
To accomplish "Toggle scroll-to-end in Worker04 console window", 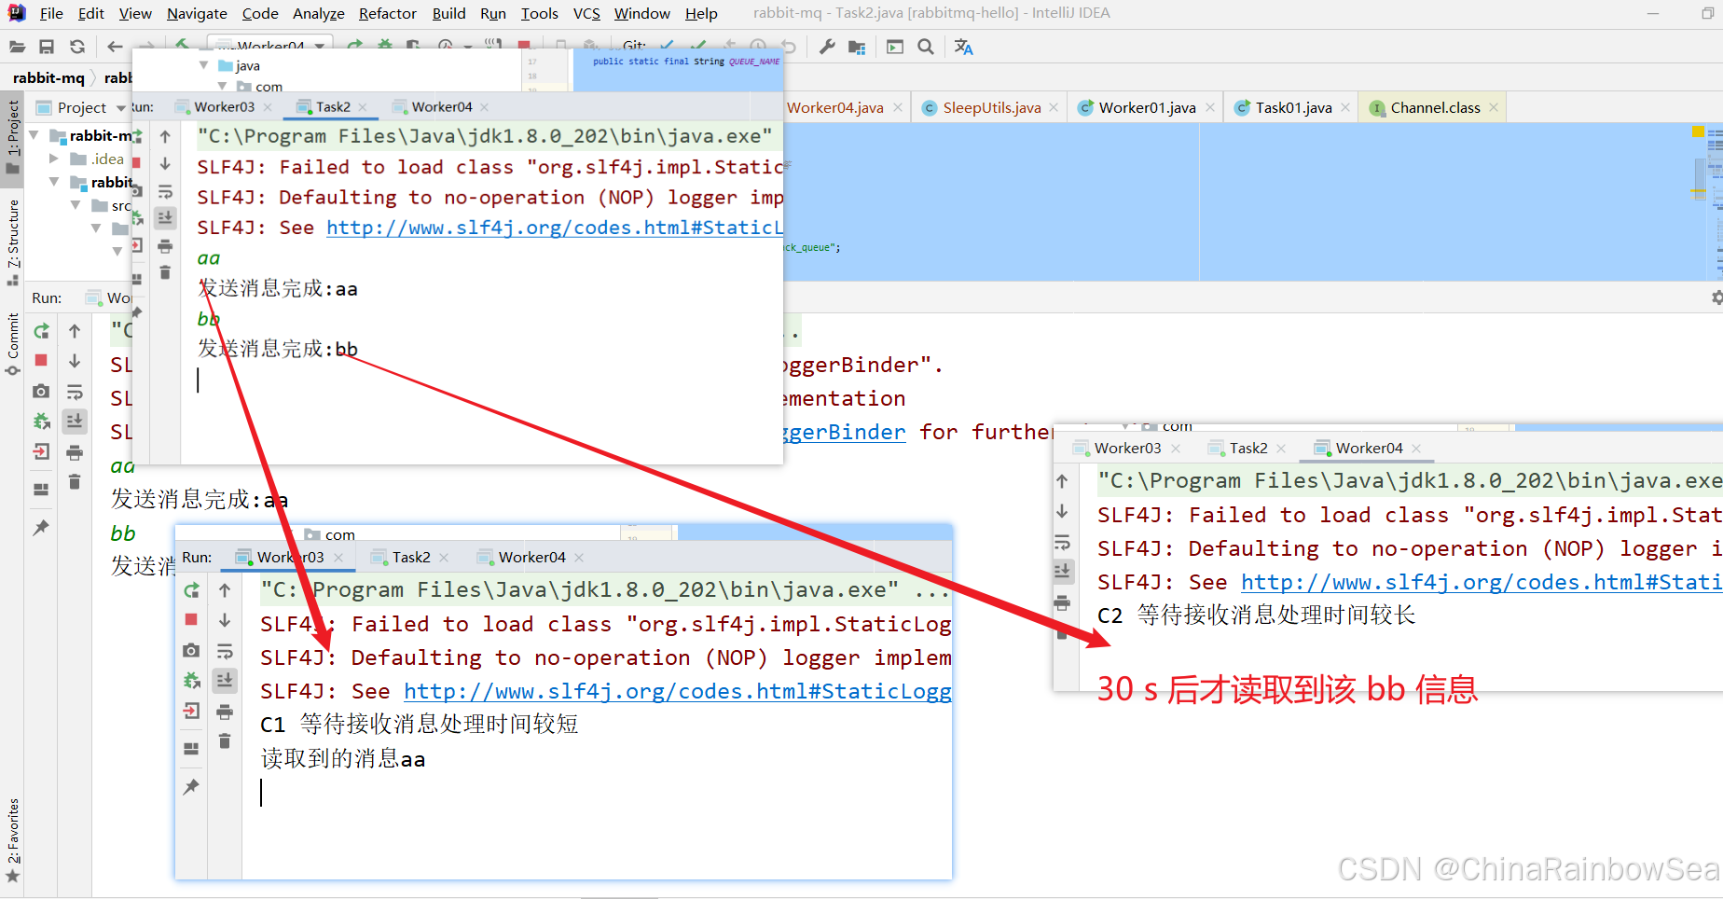I will click(x=1062, y=571).
